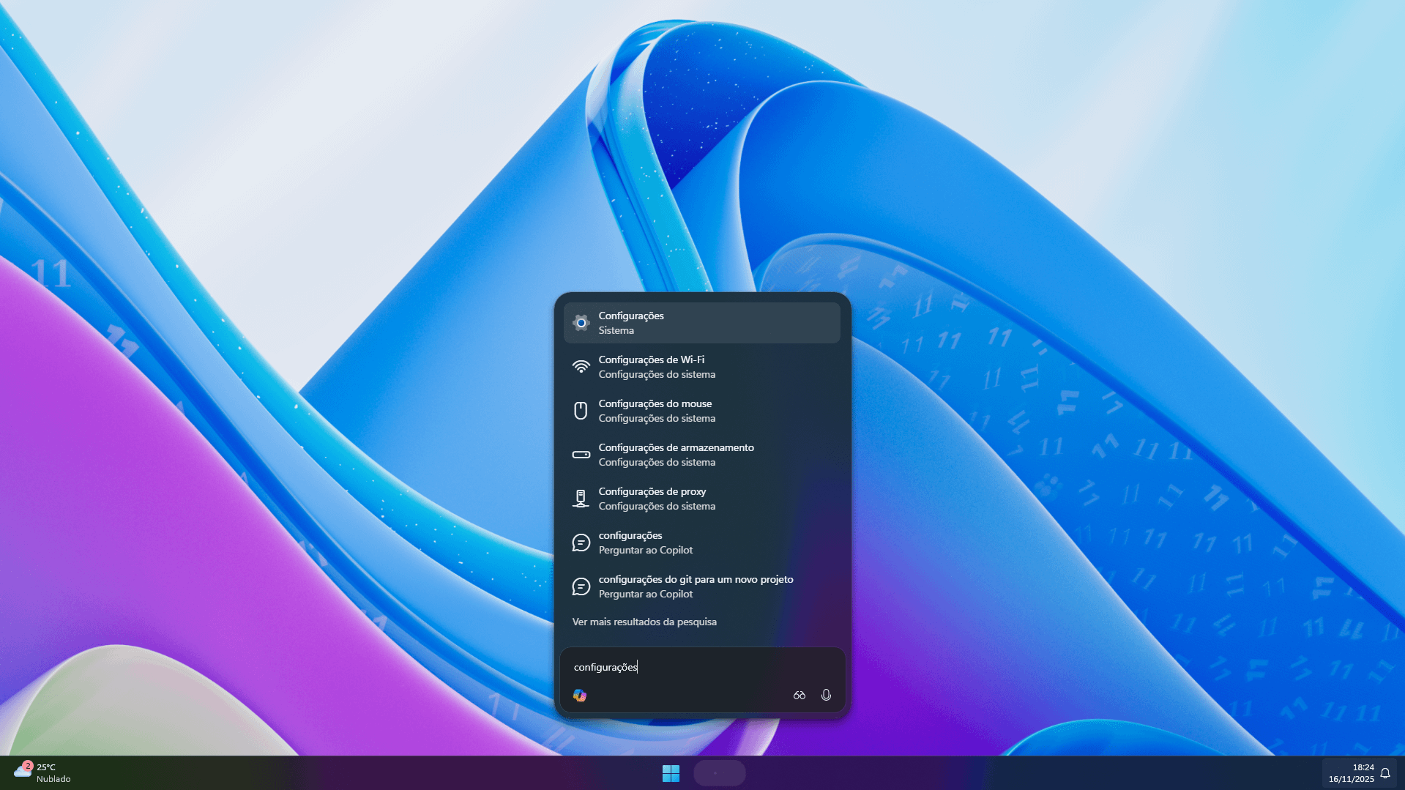The height and width of the screenshot is (790, 1405).
Task: Select the 'Configurações de Wi-Fi' result text
Action: coord(651,359)
